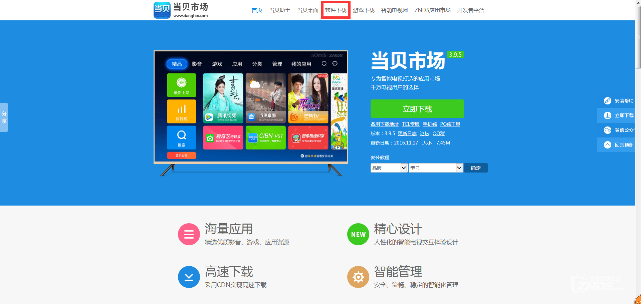Click 应用 tab in TV screenshot
Viewport: 641px width, 304px height.
[237, 64]
